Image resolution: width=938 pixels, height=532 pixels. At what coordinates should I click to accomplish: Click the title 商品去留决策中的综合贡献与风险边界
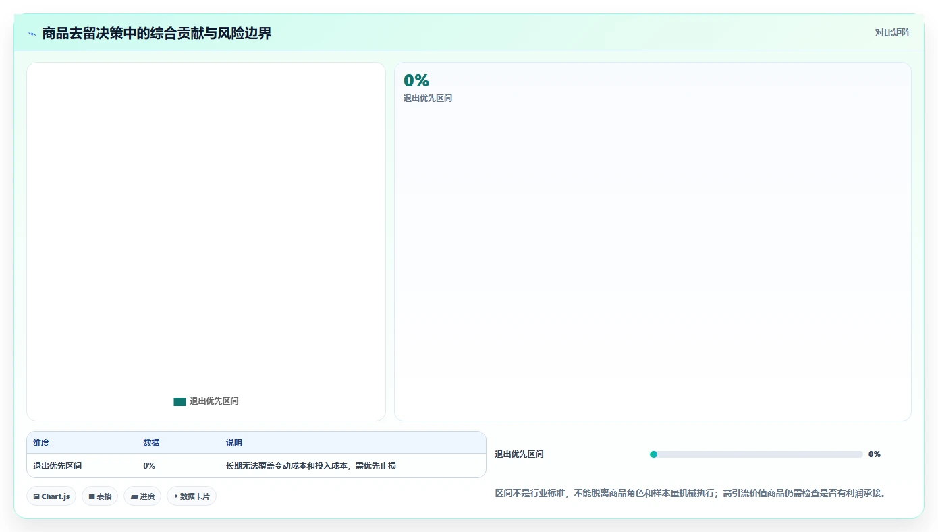pos(157,33)
